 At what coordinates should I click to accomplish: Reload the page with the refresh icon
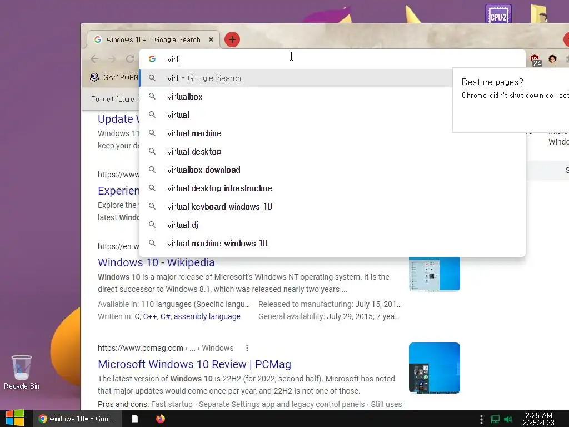click(x=130, y=59)
